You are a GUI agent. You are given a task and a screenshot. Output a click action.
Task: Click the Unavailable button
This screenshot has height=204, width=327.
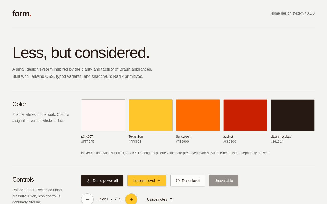click(x=224, y=181)
